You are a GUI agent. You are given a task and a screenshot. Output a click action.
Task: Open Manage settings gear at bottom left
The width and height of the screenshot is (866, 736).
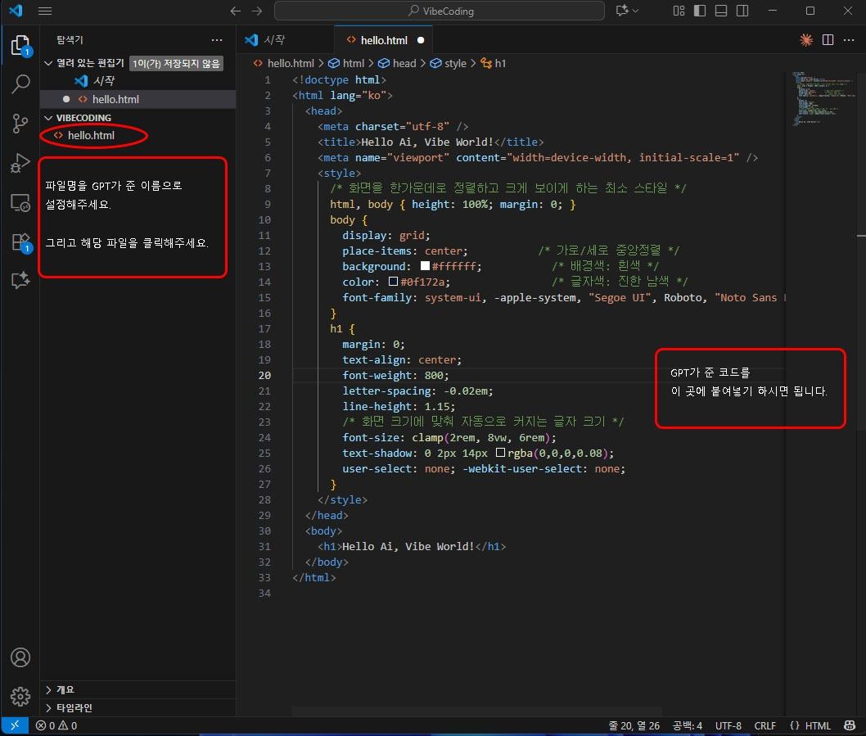(x=20, y=697)
